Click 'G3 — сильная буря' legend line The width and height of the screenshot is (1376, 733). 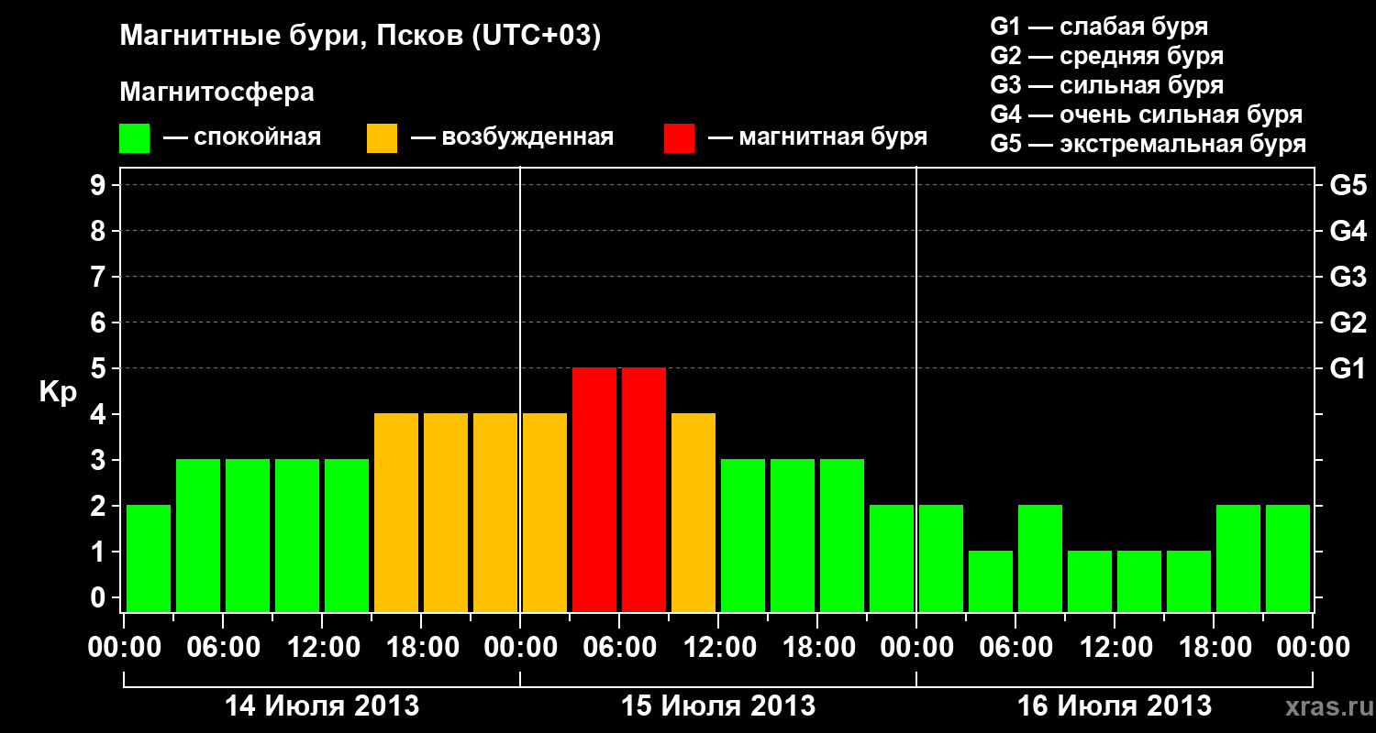[x=1107, y=85]
